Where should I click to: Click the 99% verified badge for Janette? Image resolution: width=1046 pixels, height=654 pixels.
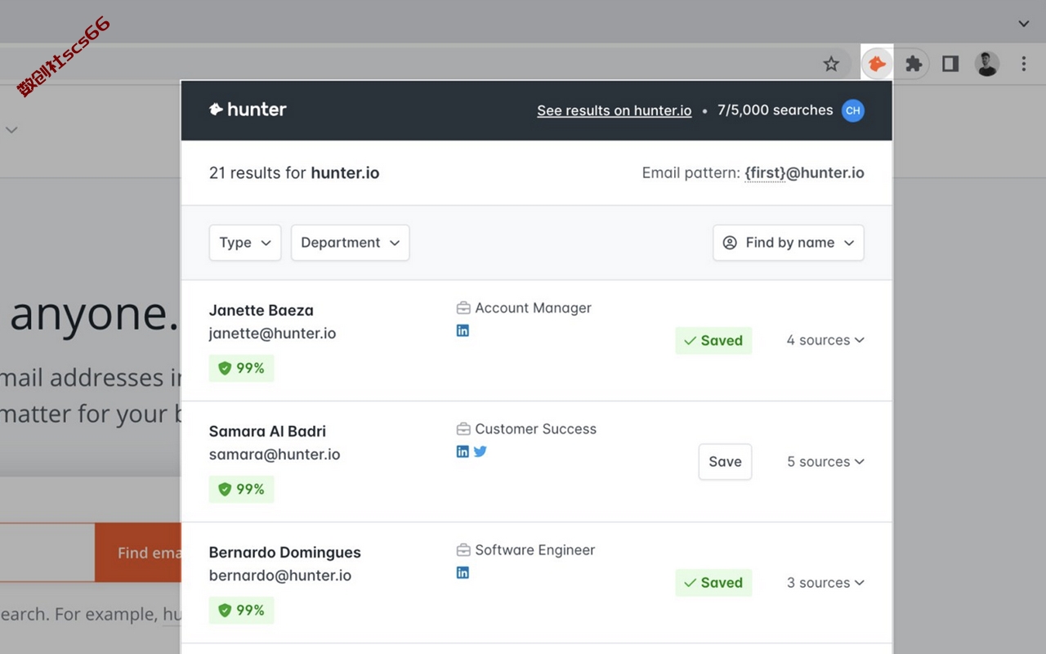[241, 368]
